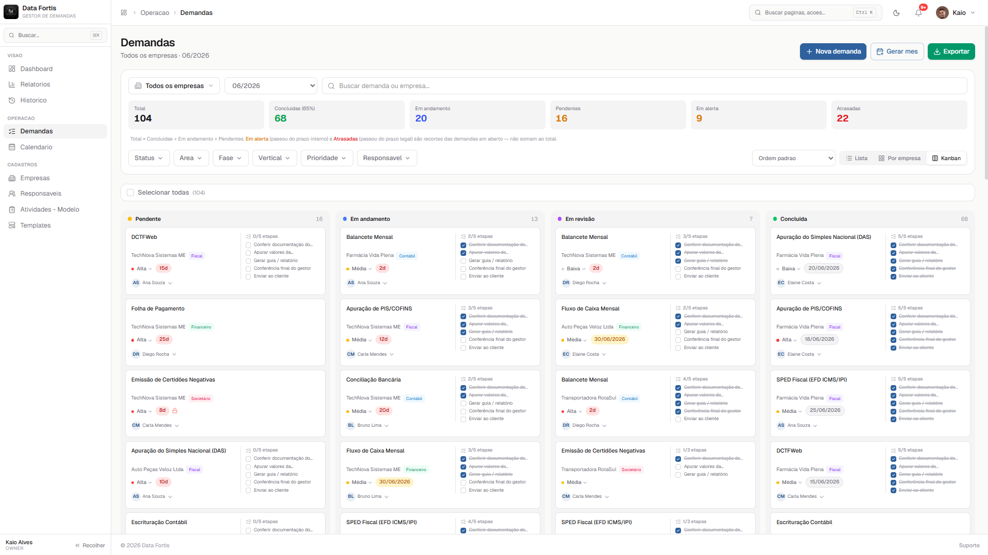Click the Recolher collapse arrows icon
The height and width of the screenshot is (555, 988).
tap(77, 546)
